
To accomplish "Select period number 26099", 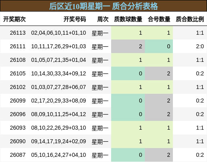I will (x=18, y=101).
